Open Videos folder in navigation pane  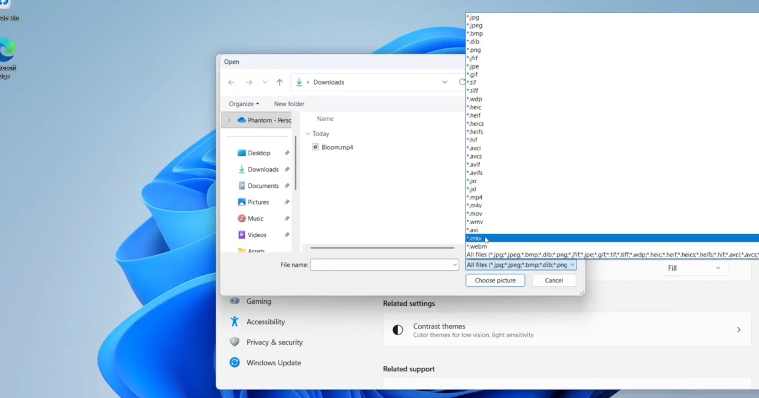[x=257, y=235]
